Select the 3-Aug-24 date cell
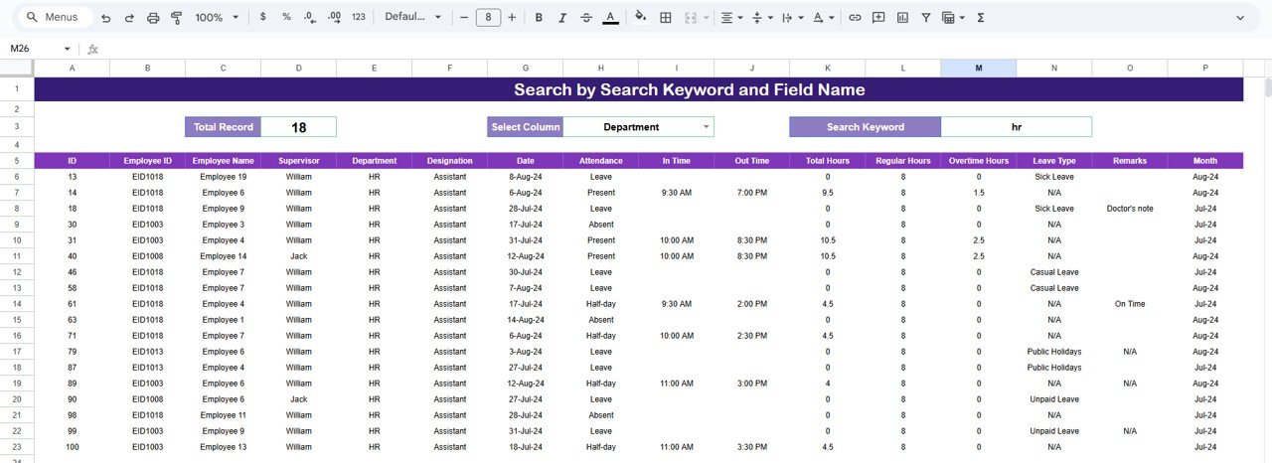This screenshot has width=1272, height=463. 525,352
